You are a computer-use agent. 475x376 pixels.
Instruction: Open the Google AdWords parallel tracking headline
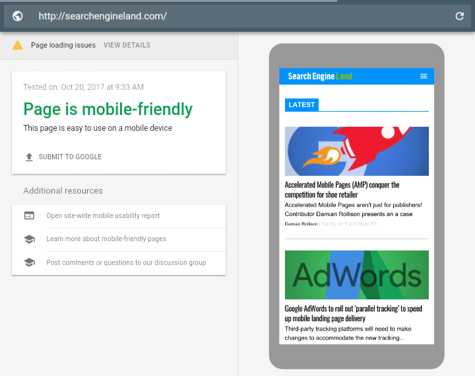tap(353, 313)
